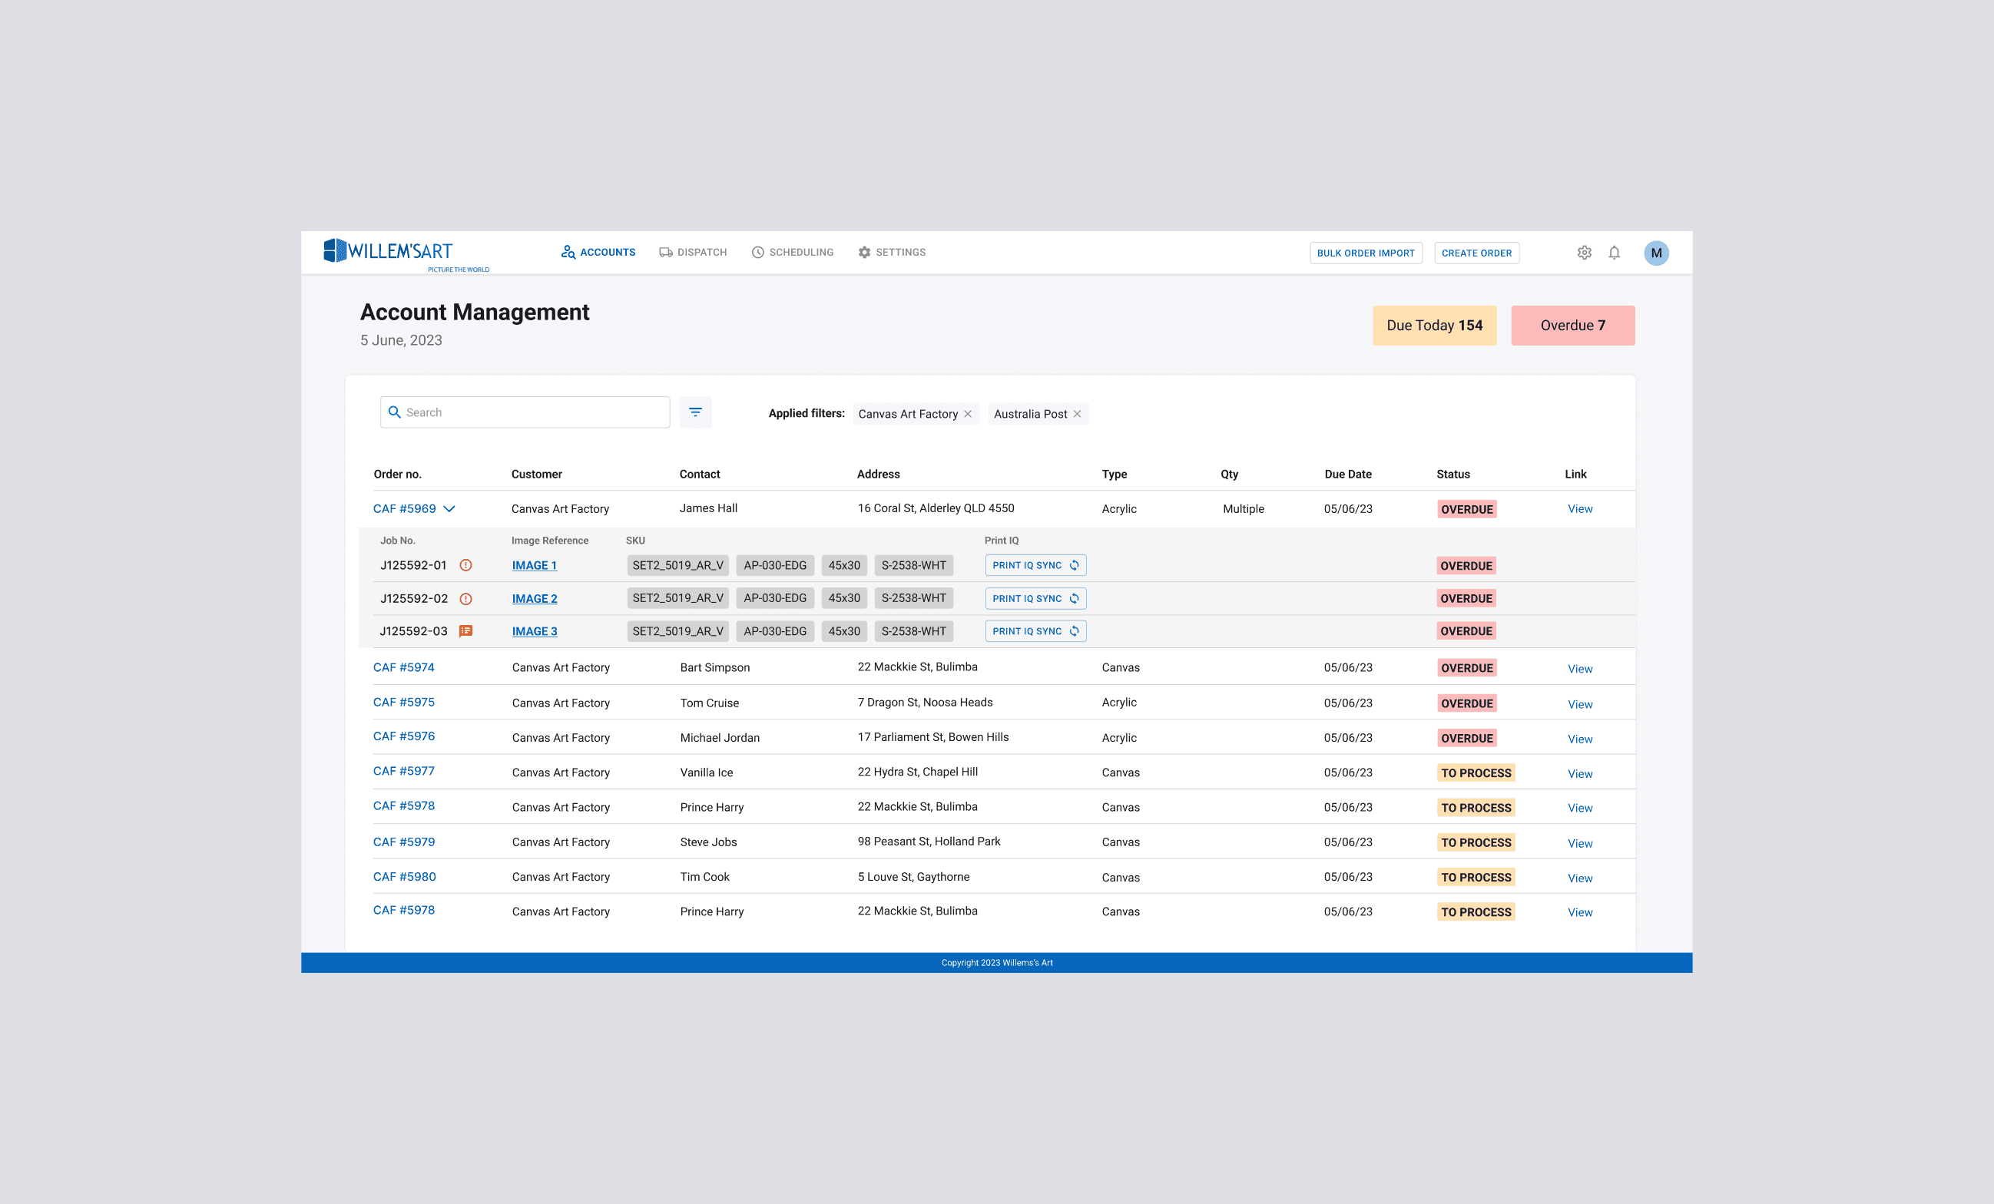Viewport: 1994px width, 1204px height.
Task: Remove Canvas Art Factory filter chip
Action: tap(967, 413)
